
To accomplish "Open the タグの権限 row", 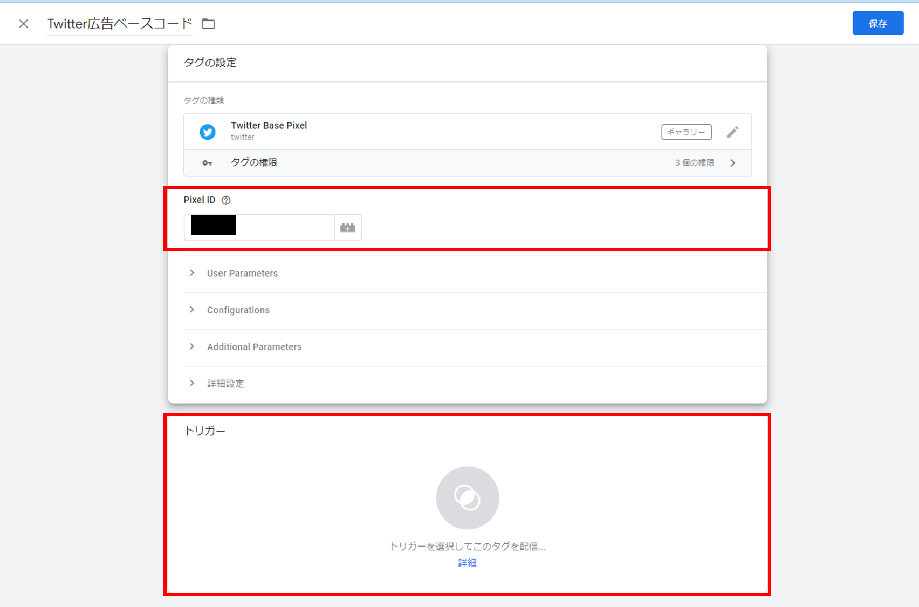I will pos(468,163).
